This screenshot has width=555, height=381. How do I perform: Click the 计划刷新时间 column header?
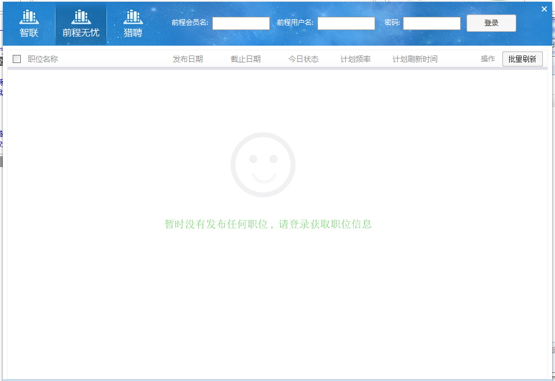pyautogui.click(x=415, y=59)
